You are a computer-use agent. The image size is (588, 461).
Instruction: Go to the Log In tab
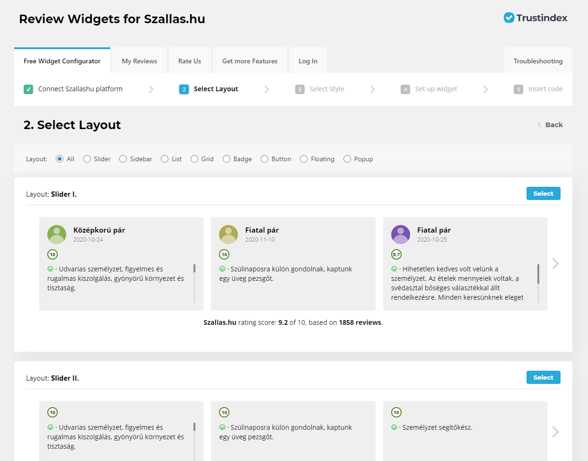(x=308, y=61)
